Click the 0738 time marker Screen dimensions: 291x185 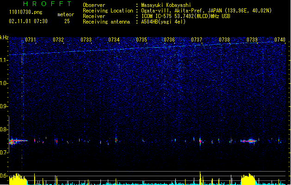click(x=224, y=40)
